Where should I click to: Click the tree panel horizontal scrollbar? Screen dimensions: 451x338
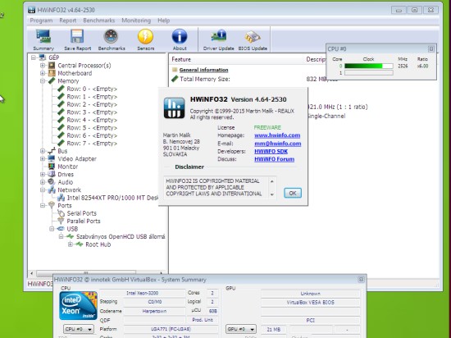pos(97,272)
